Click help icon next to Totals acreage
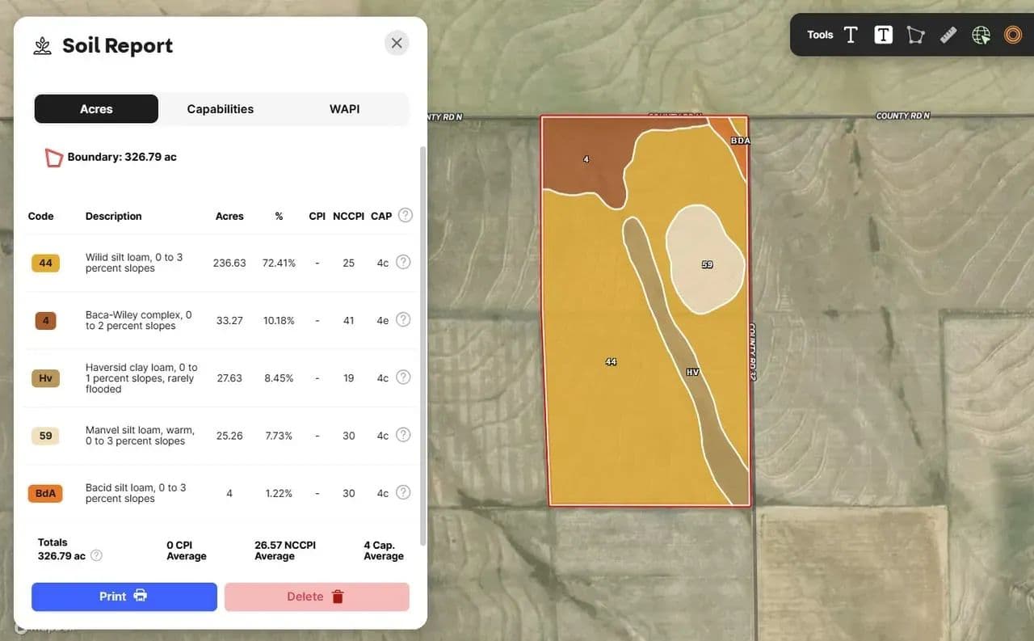Screen dimensions: 1034x641 point(97,555)
